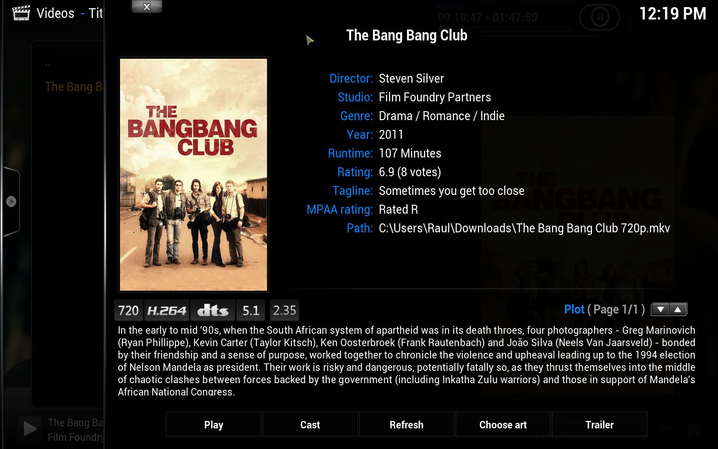Select the Refresh metadata option
This screenshot has height=449, width=718.
tap(406, 424)
